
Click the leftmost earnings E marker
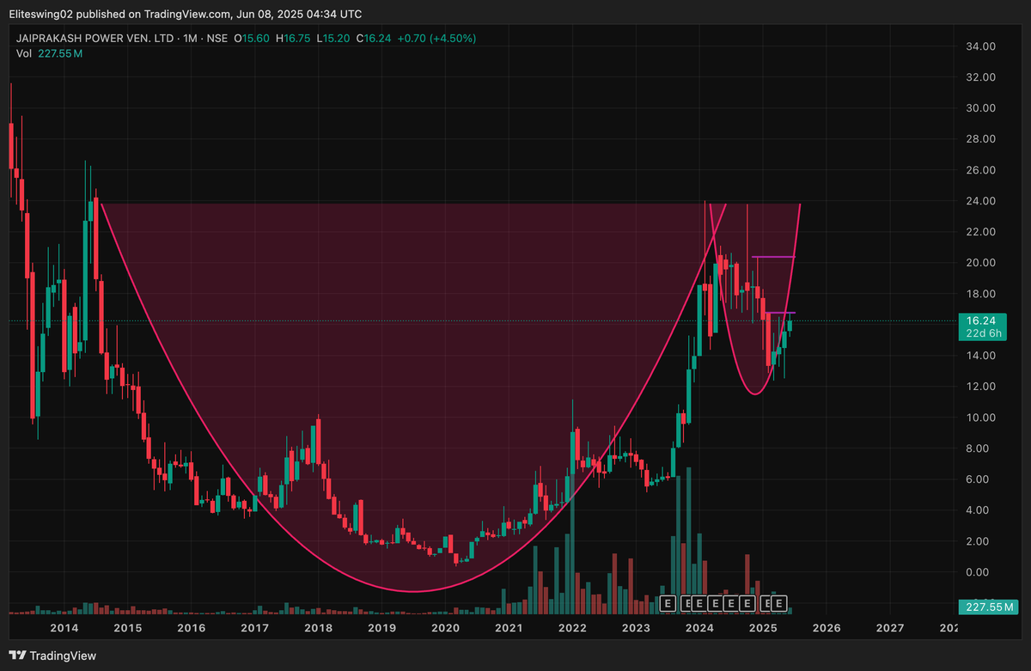[668, 604]
